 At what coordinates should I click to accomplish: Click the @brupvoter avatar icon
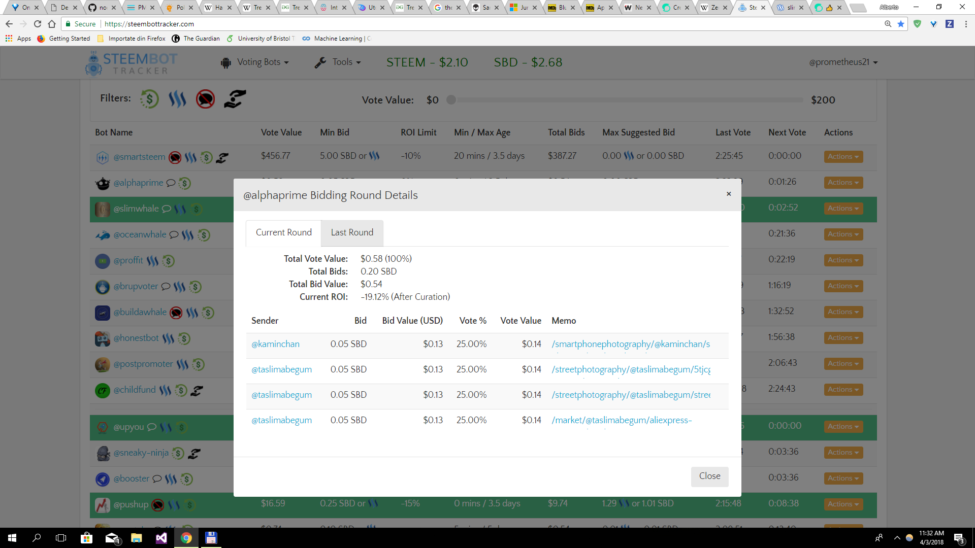click(x=103, y=287)
